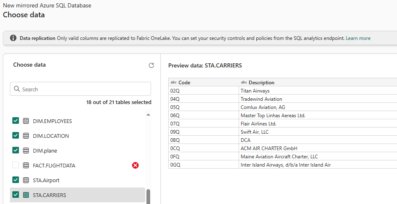Select the STA.Airport table name
Screen dimensions: 397x204
46,180
